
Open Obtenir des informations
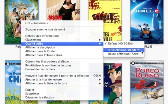(x=62, y=36)
